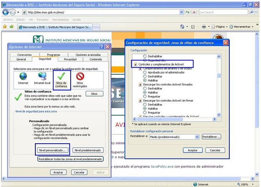Select Habilitar for ActiveX sin firmar download
The width and height of the screenshot is (261, 187).
click(145, 108)
